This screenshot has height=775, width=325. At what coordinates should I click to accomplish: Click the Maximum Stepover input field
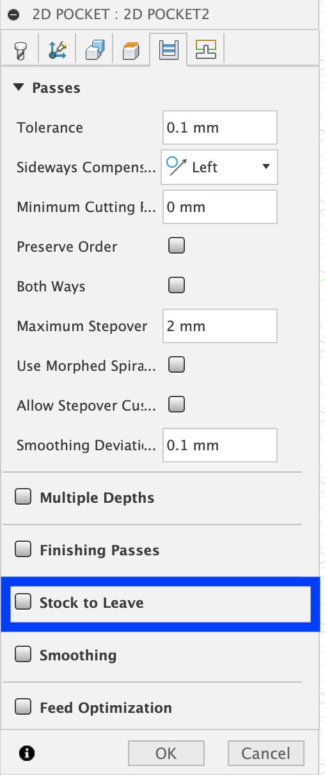click(220, 326)
